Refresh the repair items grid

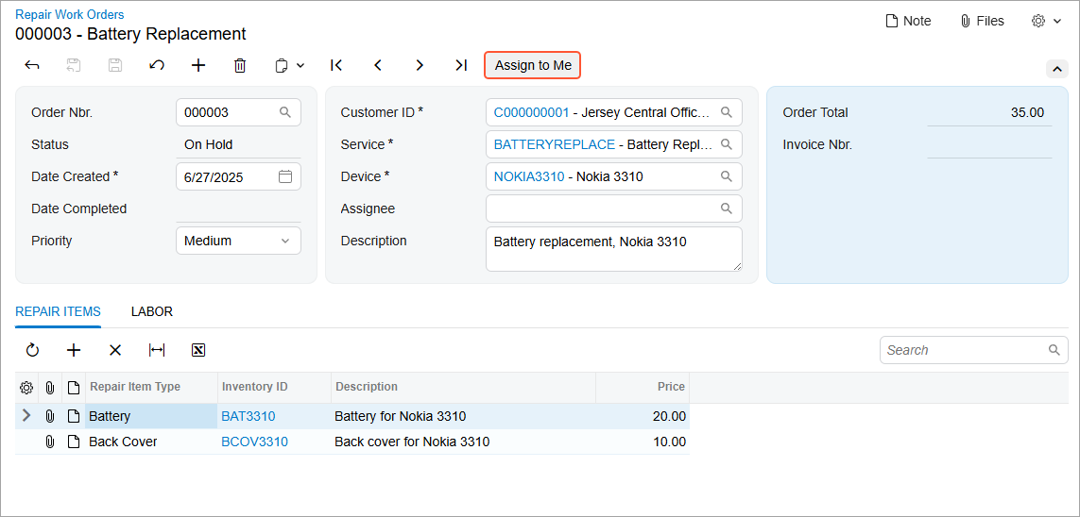tap(32, 350)
